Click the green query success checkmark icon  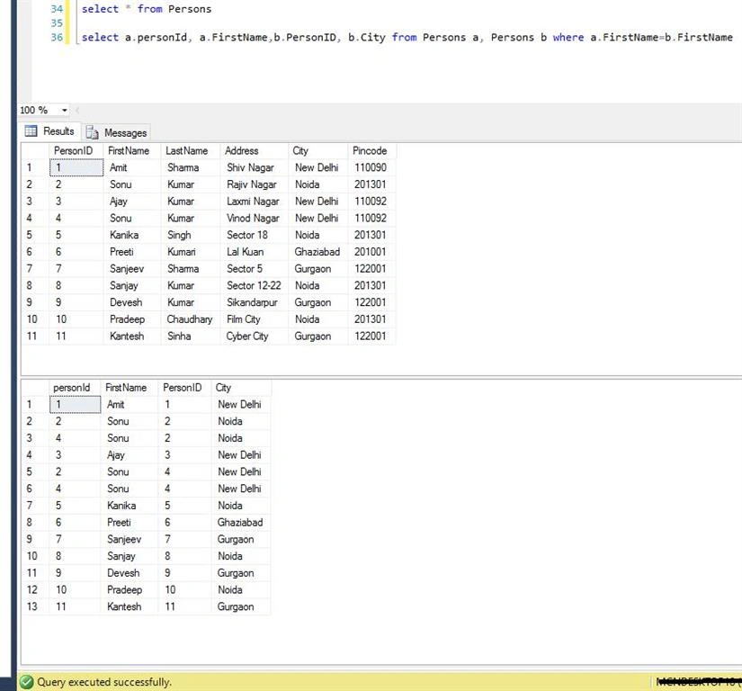click(27, 682)
